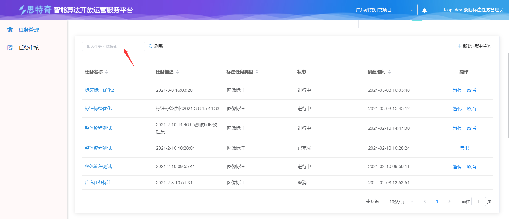This screenshot has width=509, height=219.
Task: Open the 标签标注优化2 task link
Action: tap(99, 90)
